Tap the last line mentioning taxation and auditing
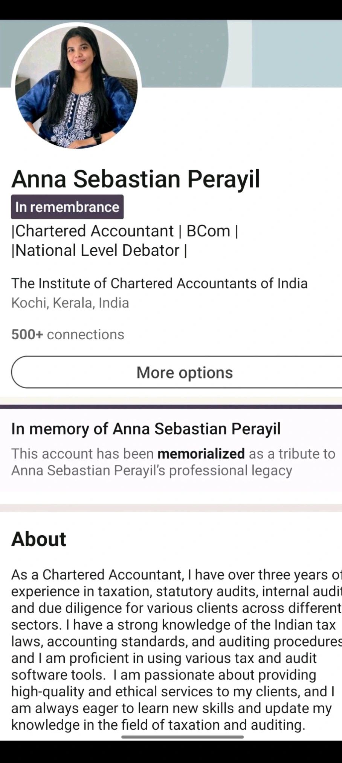 (158, 725)
